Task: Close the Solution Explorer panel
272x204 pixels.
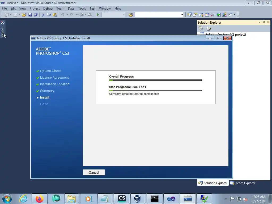Action: click(x=268, y=22)
